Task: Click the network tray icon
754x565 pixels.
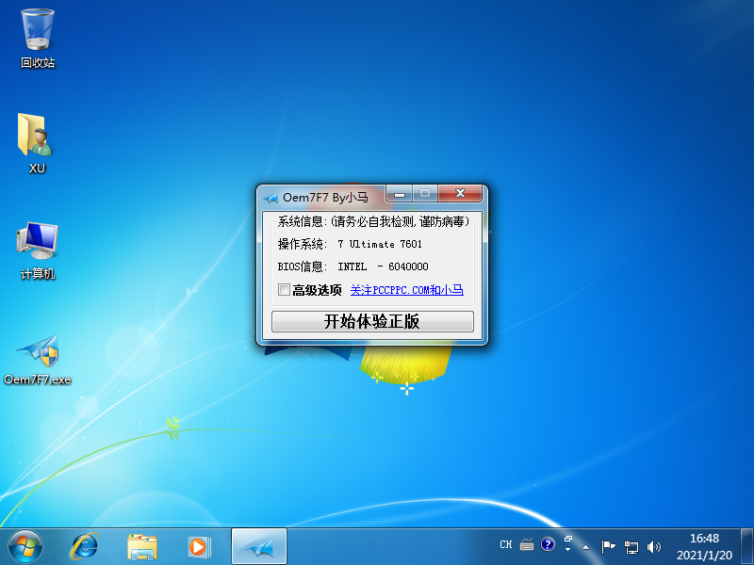Action: click(631, 545)
